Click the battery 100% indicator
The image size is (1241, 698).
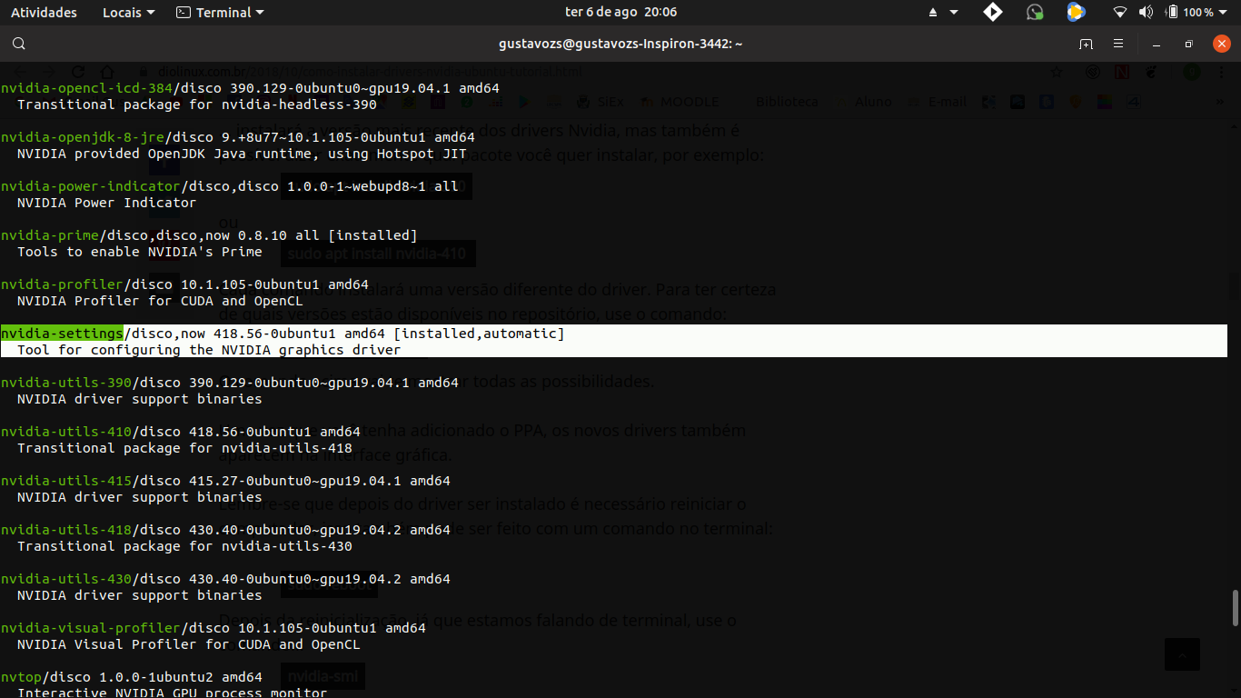(1190, 13)
